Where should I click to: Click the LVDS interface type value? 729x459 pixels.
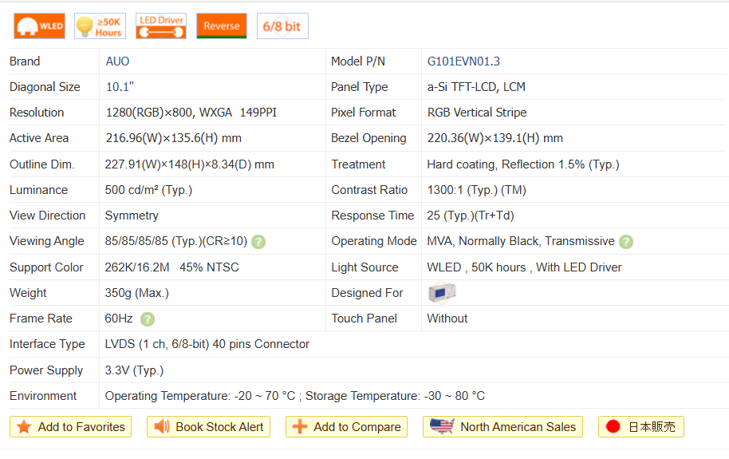click(x=207, y=344)
